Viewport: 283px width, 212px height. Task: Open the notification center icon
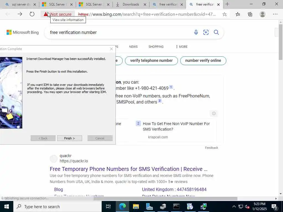[274, 206]
